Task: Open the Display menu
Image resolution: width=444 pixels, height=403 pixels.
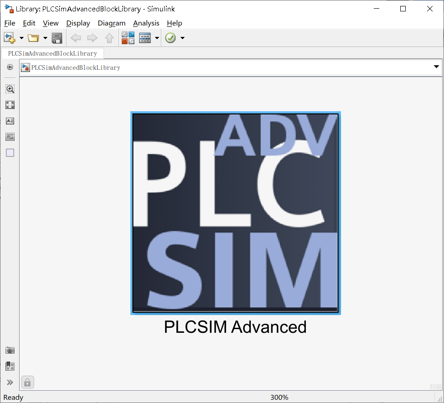Action: 78,23
